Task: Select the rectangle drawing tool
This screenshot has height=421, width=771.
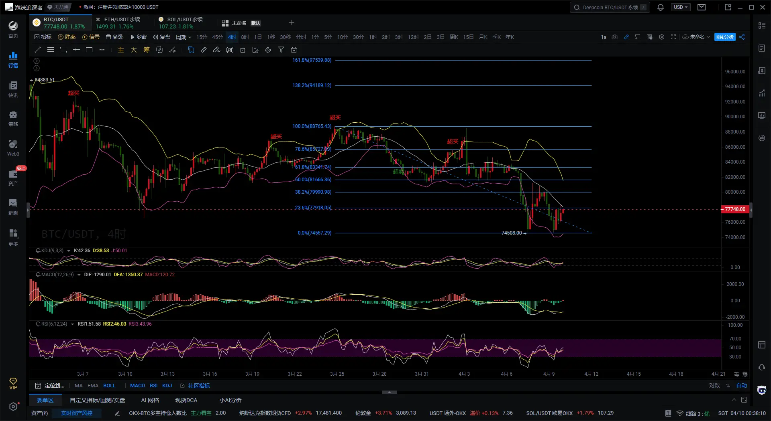Action: click(x=89, y=50)
